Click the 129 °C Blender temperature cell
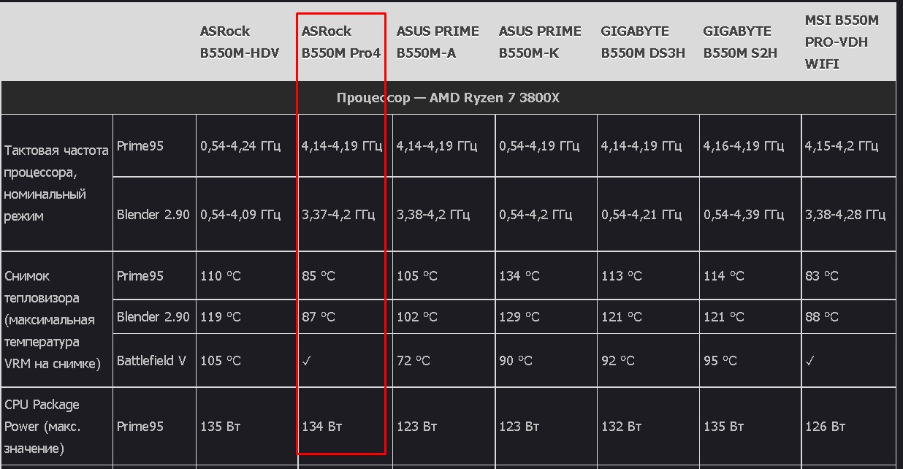The width and height of the screenshot is (903, 469). tap(519, 317)
